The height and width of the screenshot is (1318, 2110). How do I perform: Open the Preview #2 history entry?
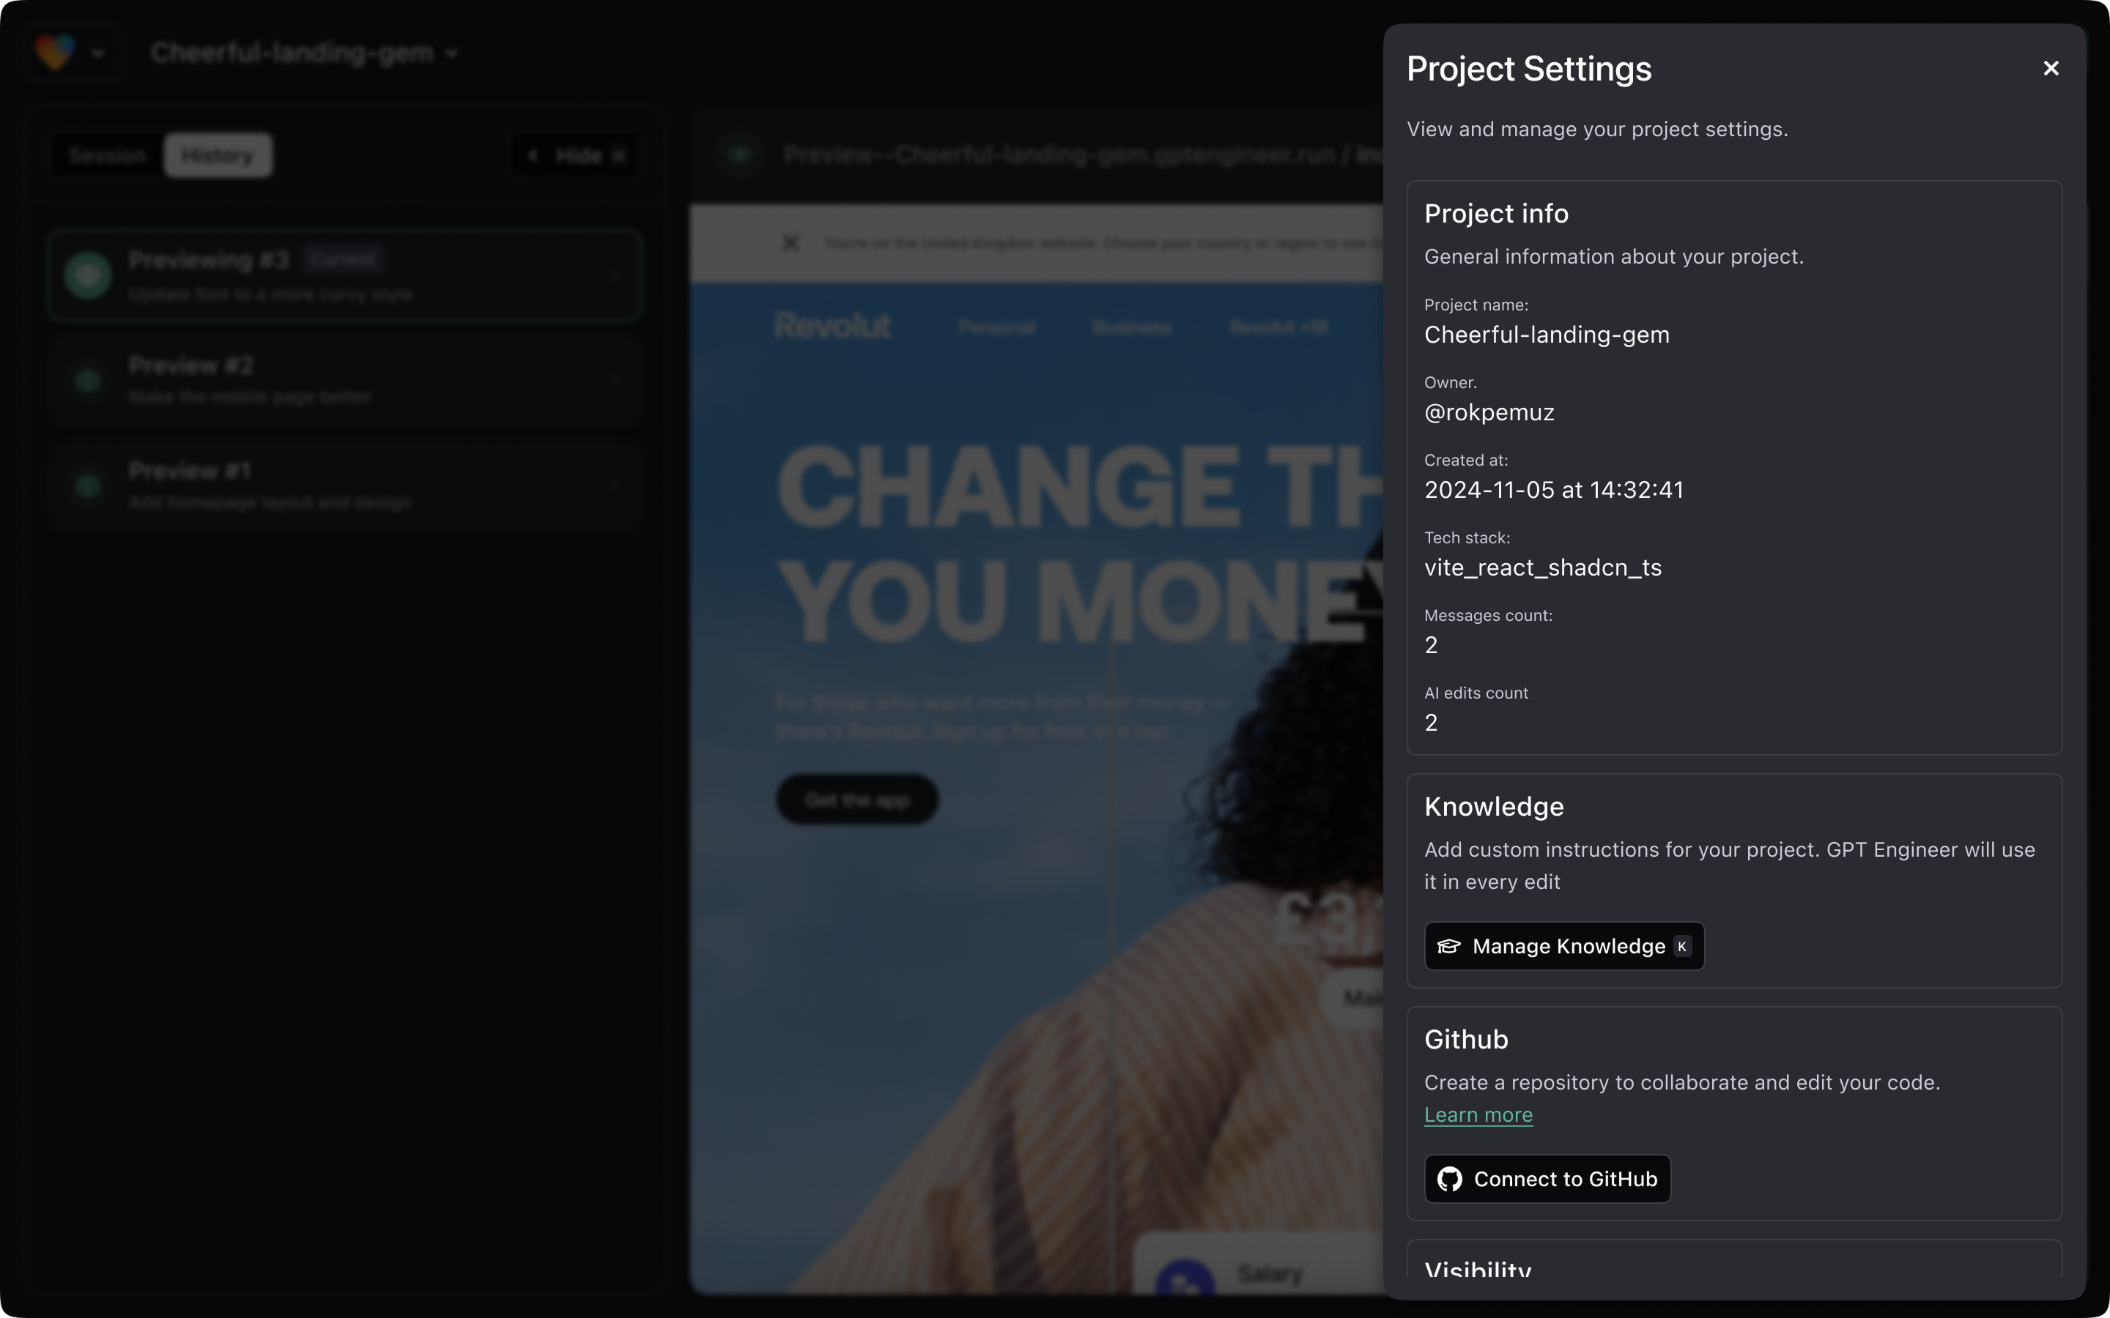click(x=345, y=381)
